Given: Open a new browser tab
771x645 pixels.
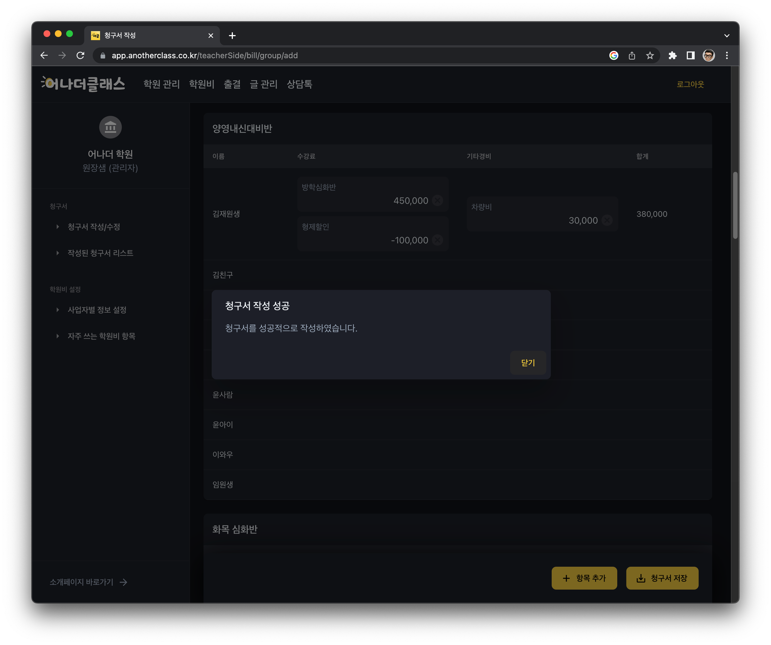Looking at the screenshot, I should [232, 35].
